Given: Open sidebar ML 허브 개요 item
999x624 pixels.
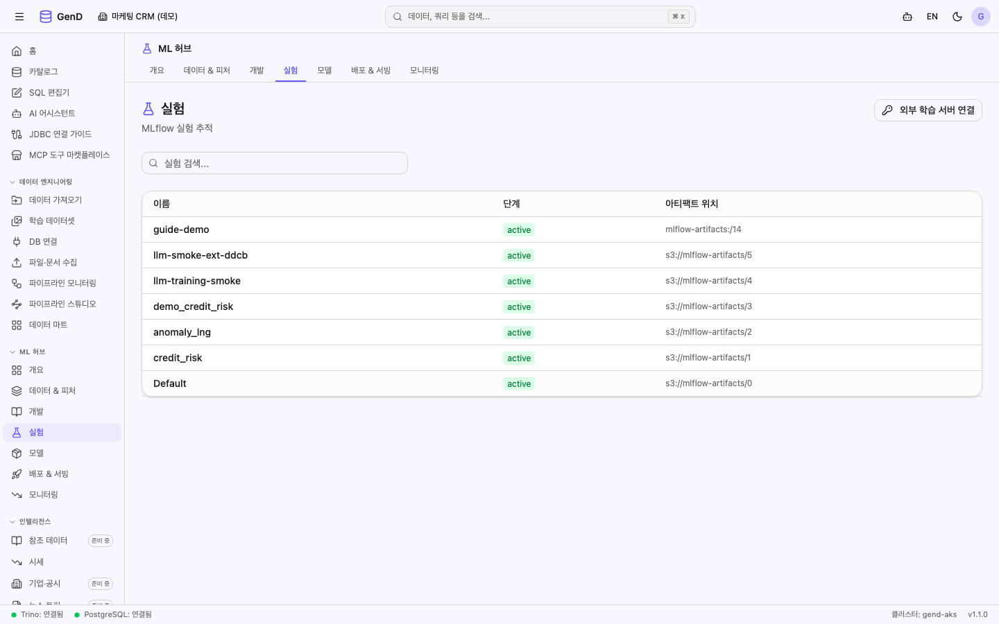Looking at the screenshot, I should (62, 370).
